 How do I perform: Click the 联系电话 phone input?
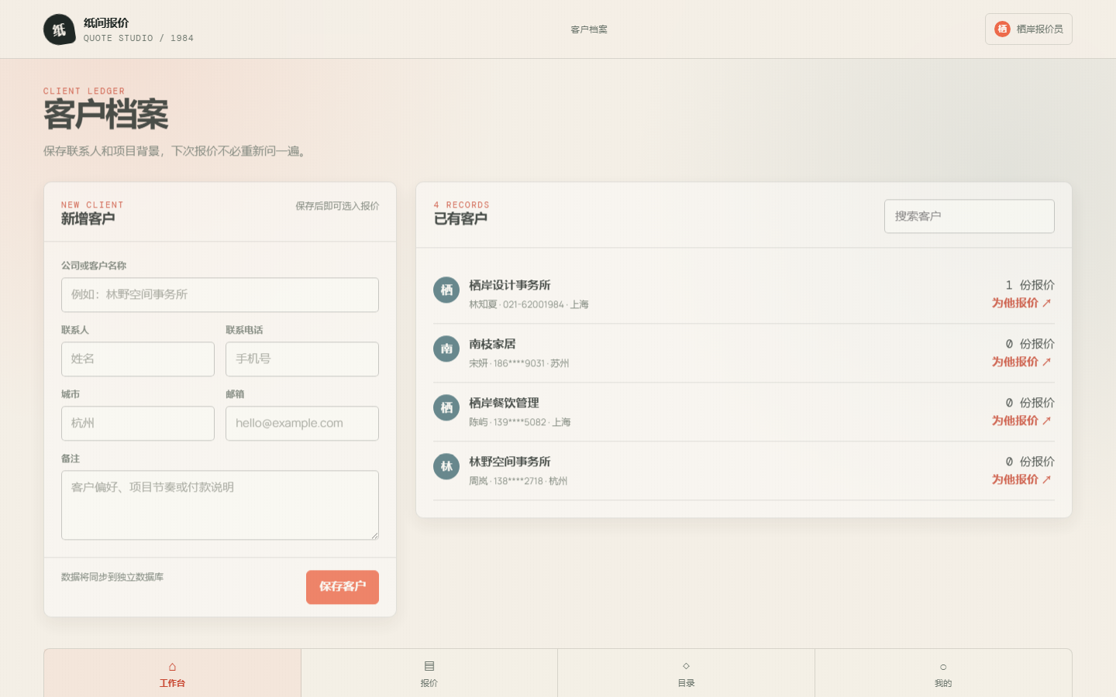click(x=302, y=359)
